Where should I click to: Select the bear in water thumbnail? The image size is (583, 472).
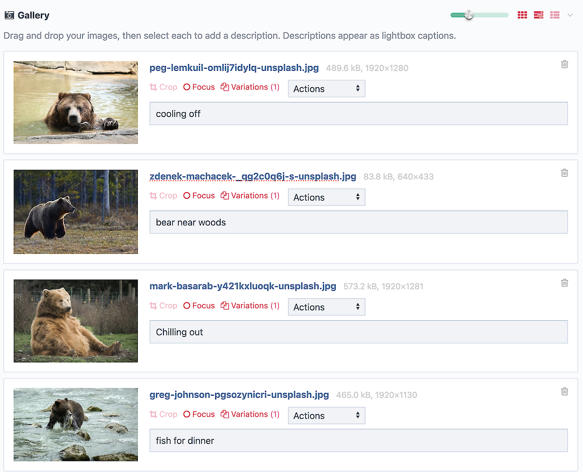tap(76, 102)
